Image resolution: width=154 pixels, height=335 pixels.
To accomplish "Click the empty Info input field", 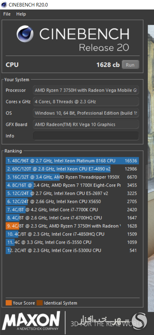I will pyautogui.click(x=86, y=136).
